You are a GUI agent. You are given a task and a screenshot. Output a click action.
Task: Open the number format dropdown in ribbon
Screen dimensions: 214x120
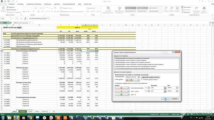tap(100, 8)
